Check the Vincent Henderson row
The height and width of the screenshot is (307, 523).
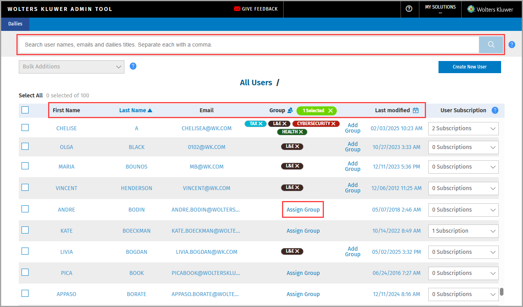tap(25, 187)
